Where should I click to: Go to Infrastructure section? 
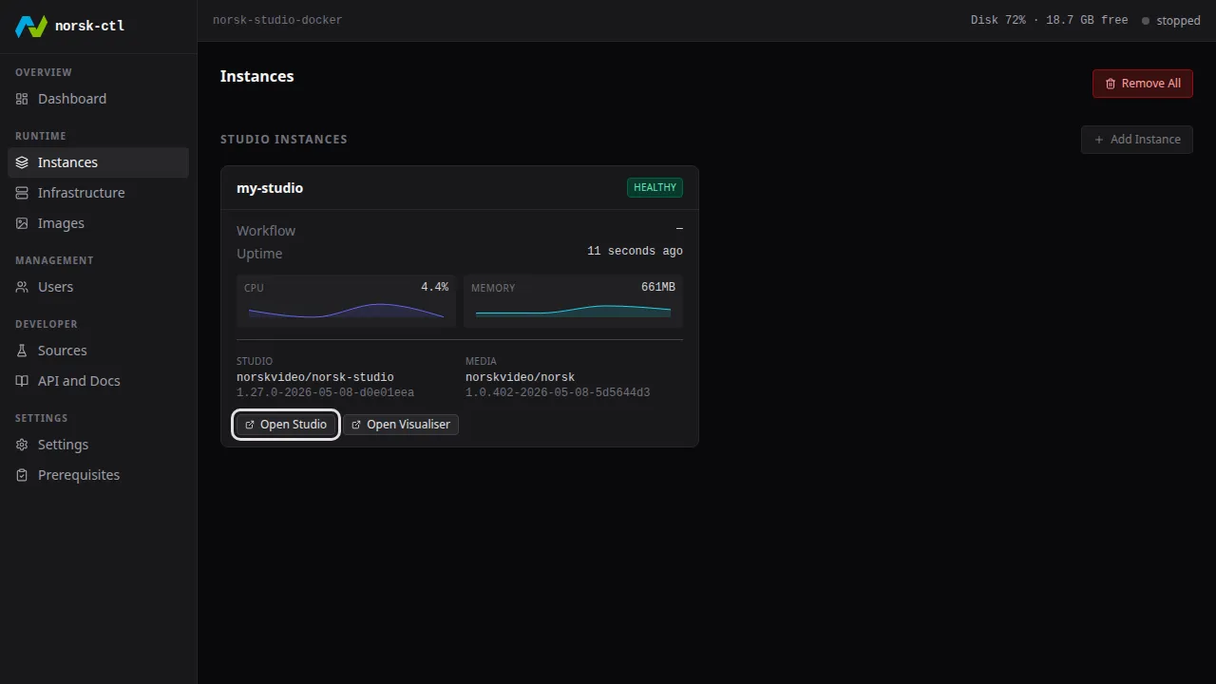99,193
